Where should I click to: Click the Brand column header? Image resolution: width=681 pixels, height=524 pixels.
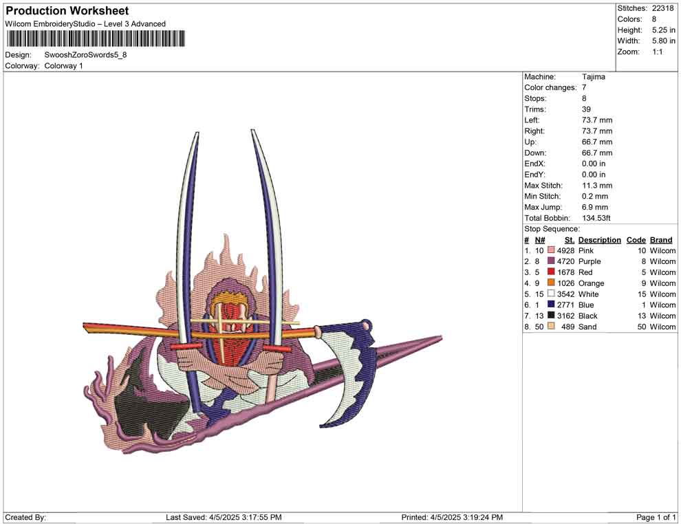pyautogui.click(x=661, y=240)
